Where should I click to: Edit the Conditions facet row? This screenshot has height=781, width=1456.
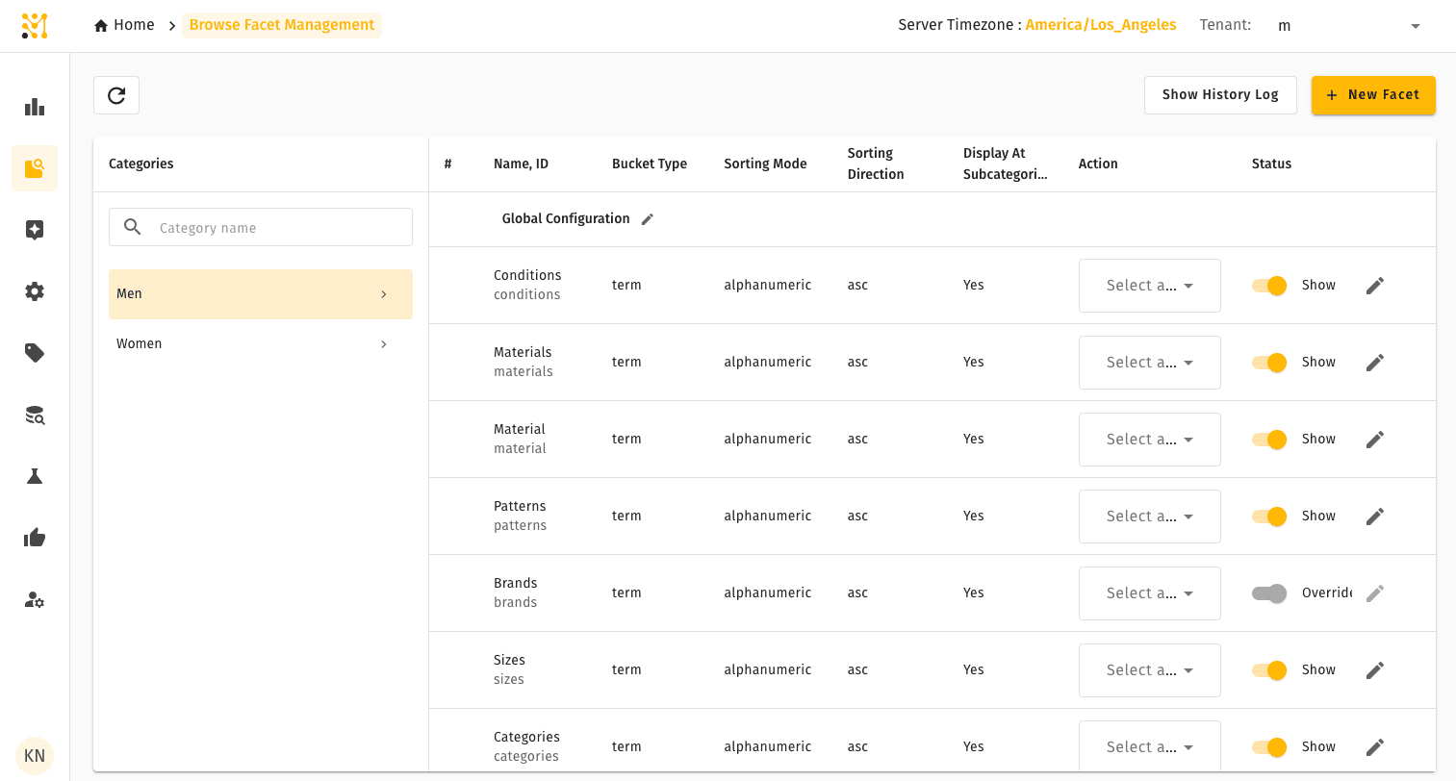1375,286
